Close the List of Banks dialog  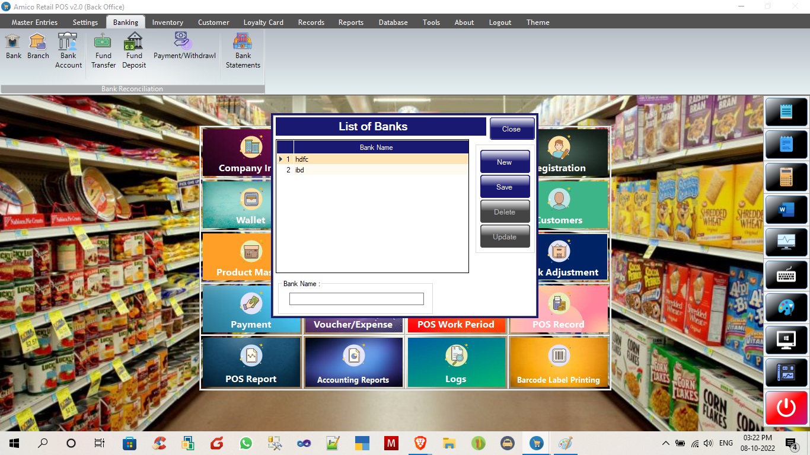(511, 129)
